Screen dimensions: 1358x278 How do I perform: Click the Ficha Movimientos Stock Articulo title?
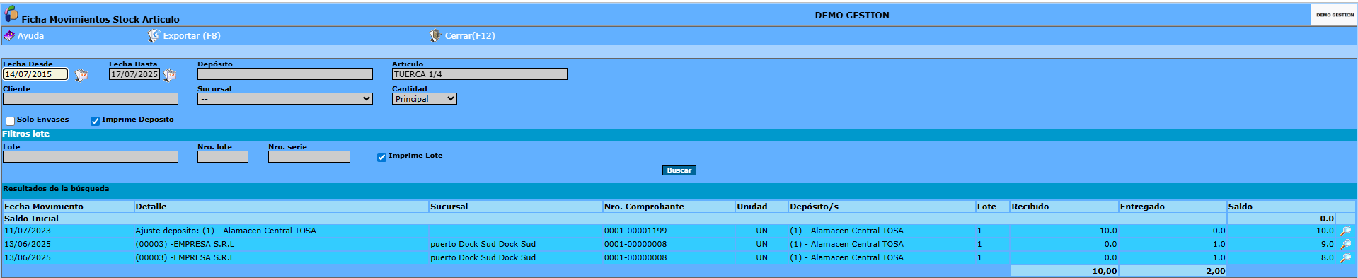click(x=100, y=19)
